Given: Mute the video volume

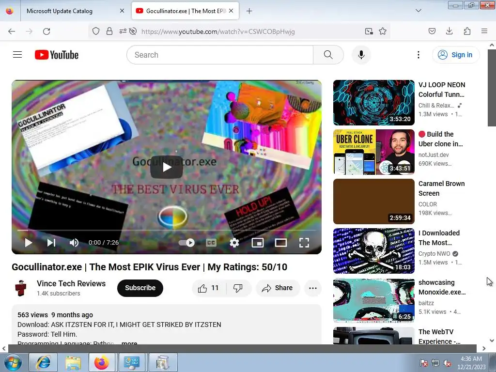Looking at the screenshot, I should pos(74,243).
